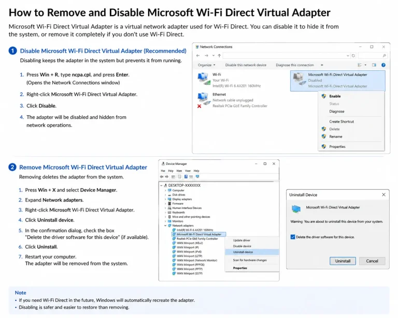The height and width of the screenshot is (318, 398).
Task: Expand the Display adapters node
Action: (x=165, y=199)
